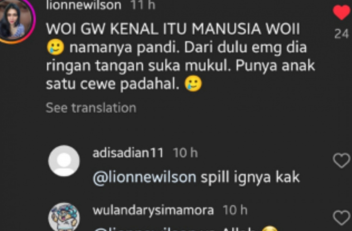The height and width of the screenshot is (231, 352).
Task: Like adisadian11's reply with heart icon
Action: (342, 160)
